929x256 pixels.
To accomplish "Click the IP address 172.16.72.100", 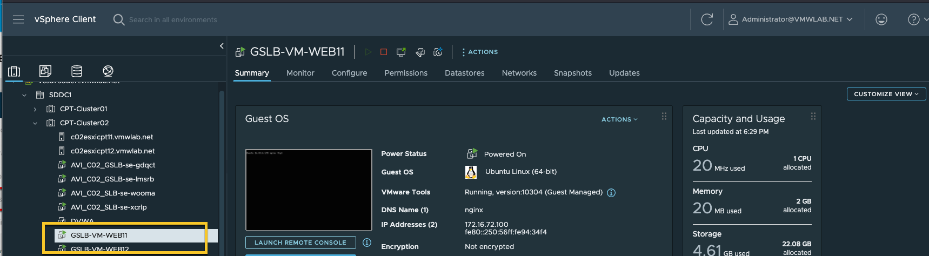I will pyautogui.click(x=486, y=225).
